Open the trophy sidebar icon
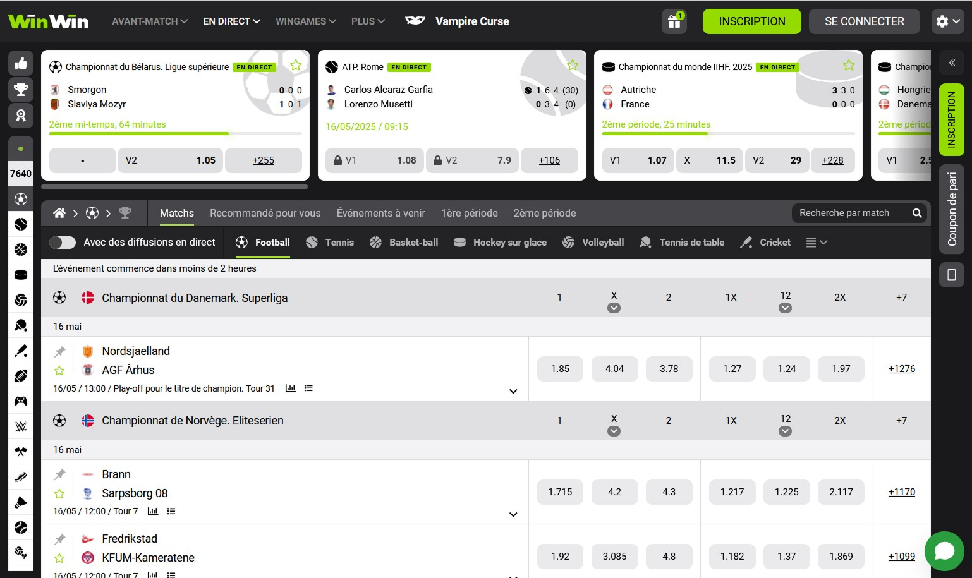The height and width of the screenshot is (578, 972). (x=21, y=89)
